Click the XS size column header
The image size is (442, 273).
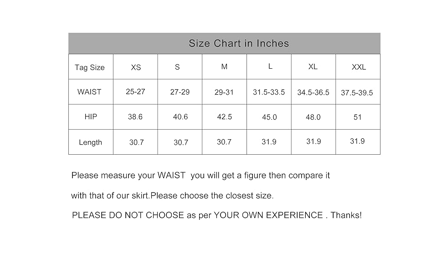pyautogui.click(x=136, y=67)
